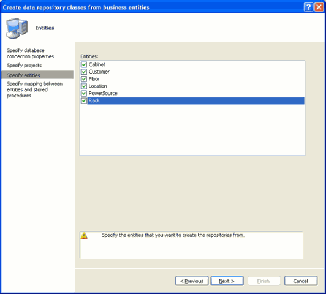Click the 'Specify the entities' instruction text
Viewport: 326px width, 294px height.
pyautogui.click(x=173, y=235)
